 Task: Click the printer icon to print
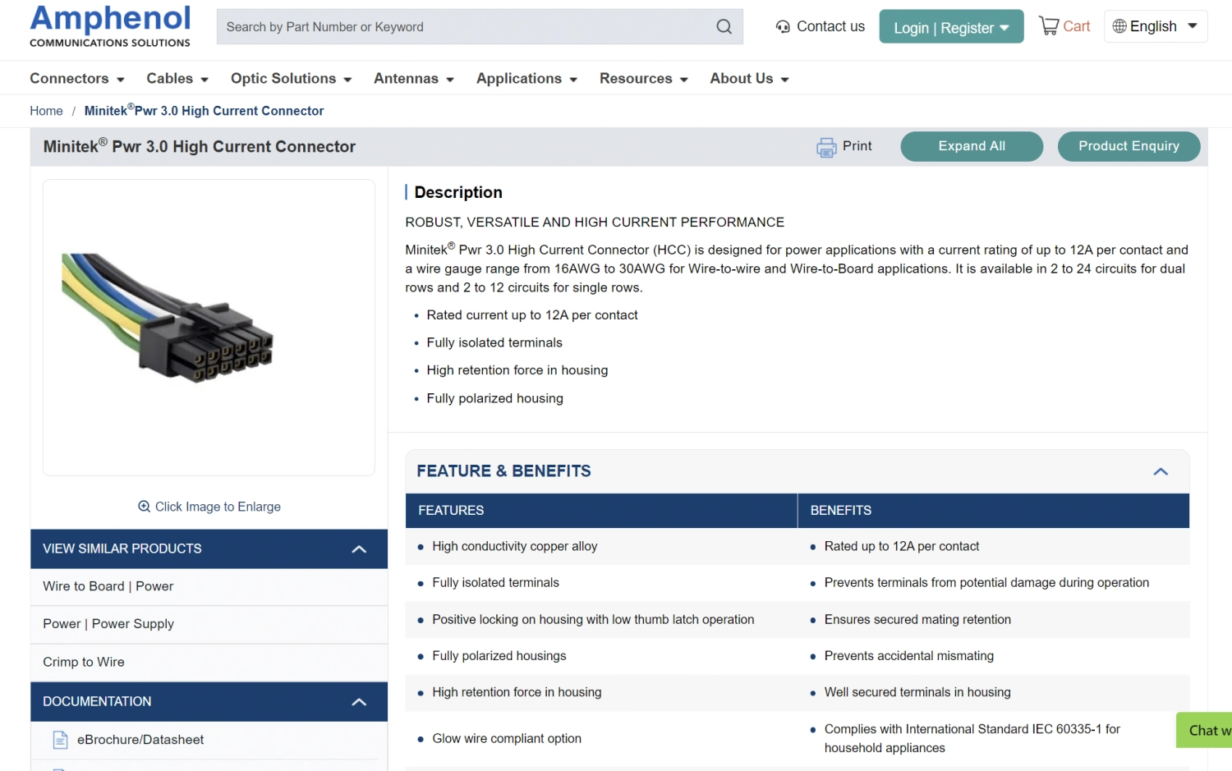click(x=826, y=147)
